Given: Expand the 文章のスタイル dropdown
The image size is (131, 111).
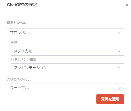Looking at the screenshot, I should pyautogui.click(x=65, y=88).
